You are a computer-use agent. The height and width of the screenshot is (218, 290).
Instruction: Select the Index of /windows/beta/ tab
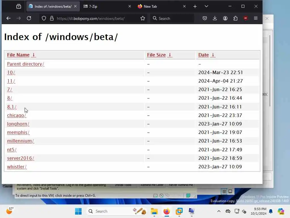click(53, 7)
